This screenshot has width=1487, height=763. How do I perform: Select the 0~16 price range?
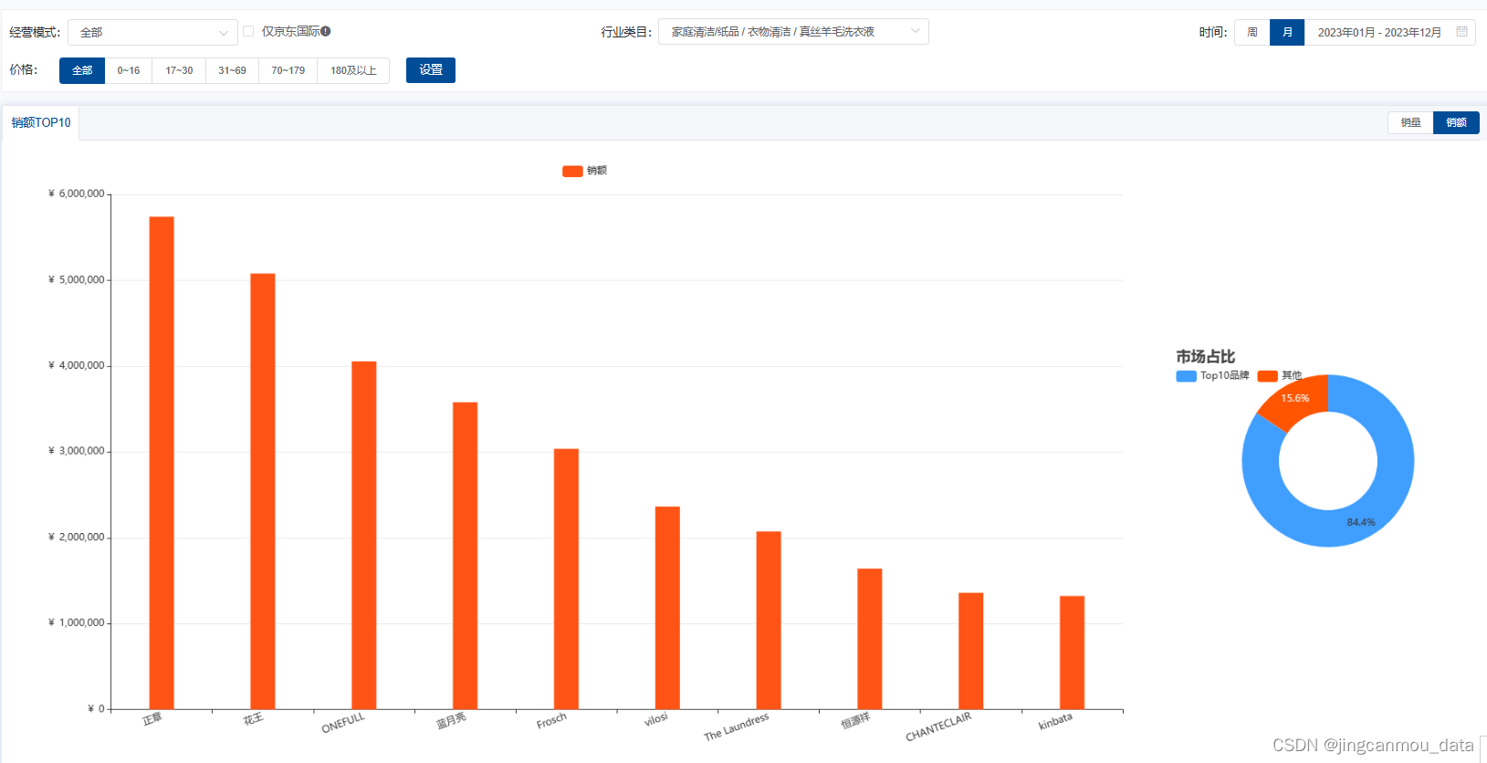pos(129,70)
